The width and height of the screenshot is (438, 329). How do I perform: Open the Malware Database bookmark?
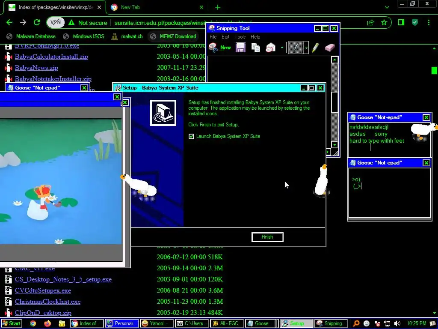[x=31, y=36]
